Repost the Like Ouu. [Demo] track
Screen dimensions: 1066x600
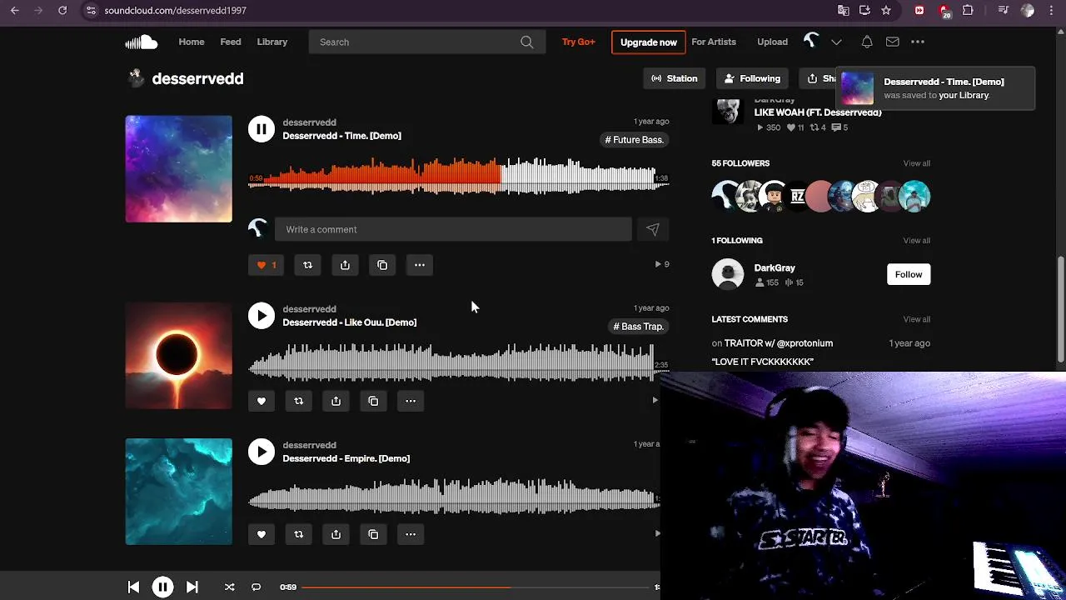pos(298,401)
